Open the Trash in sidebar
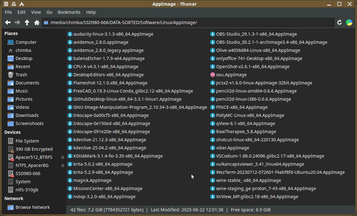Viewport: 357px width, 216px height. tap(21, 75)
